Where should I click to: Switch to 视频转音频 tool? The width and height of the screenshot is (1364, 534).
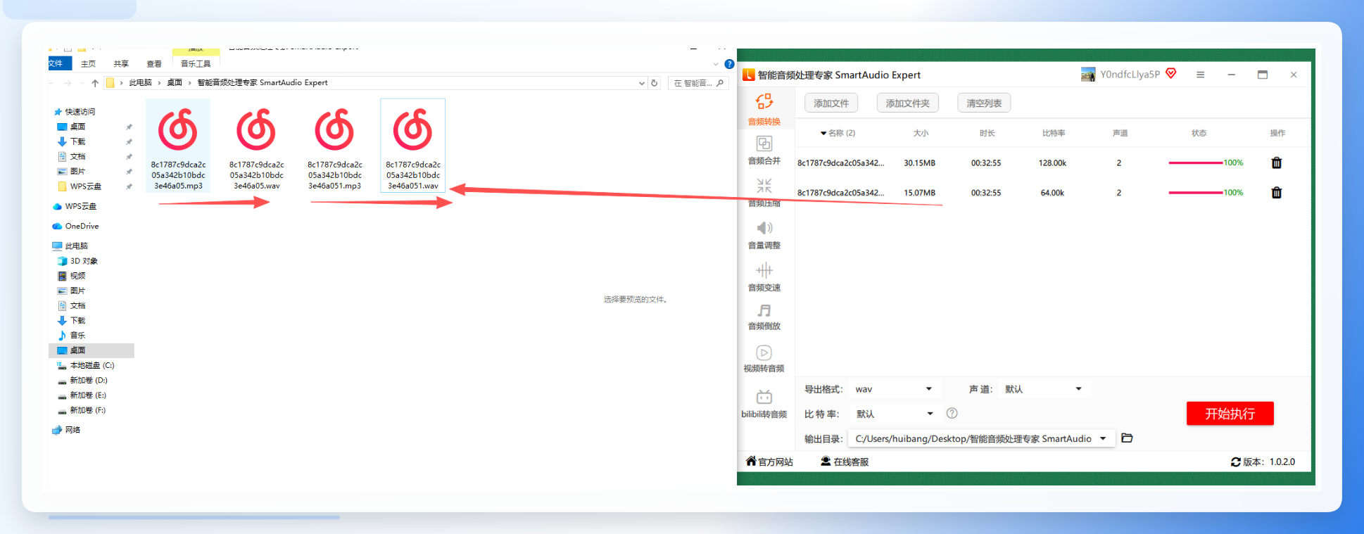tap(764, 359)
